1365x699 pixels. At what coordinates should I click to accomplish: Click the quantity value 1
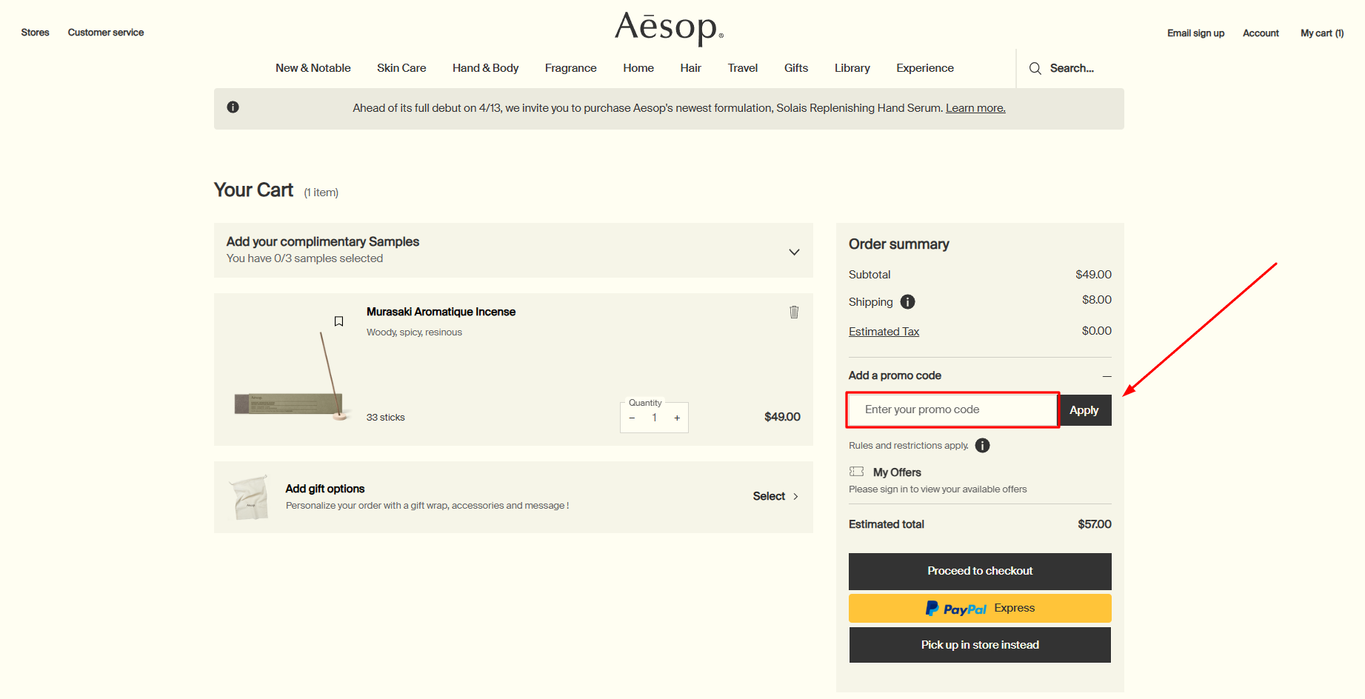tap(654, 418)
